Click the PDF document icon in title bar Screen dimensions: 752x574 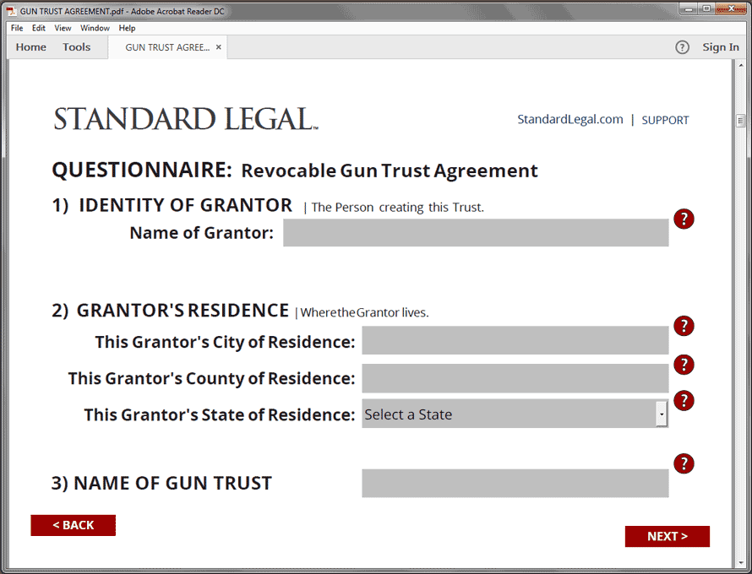pos(11,11)
